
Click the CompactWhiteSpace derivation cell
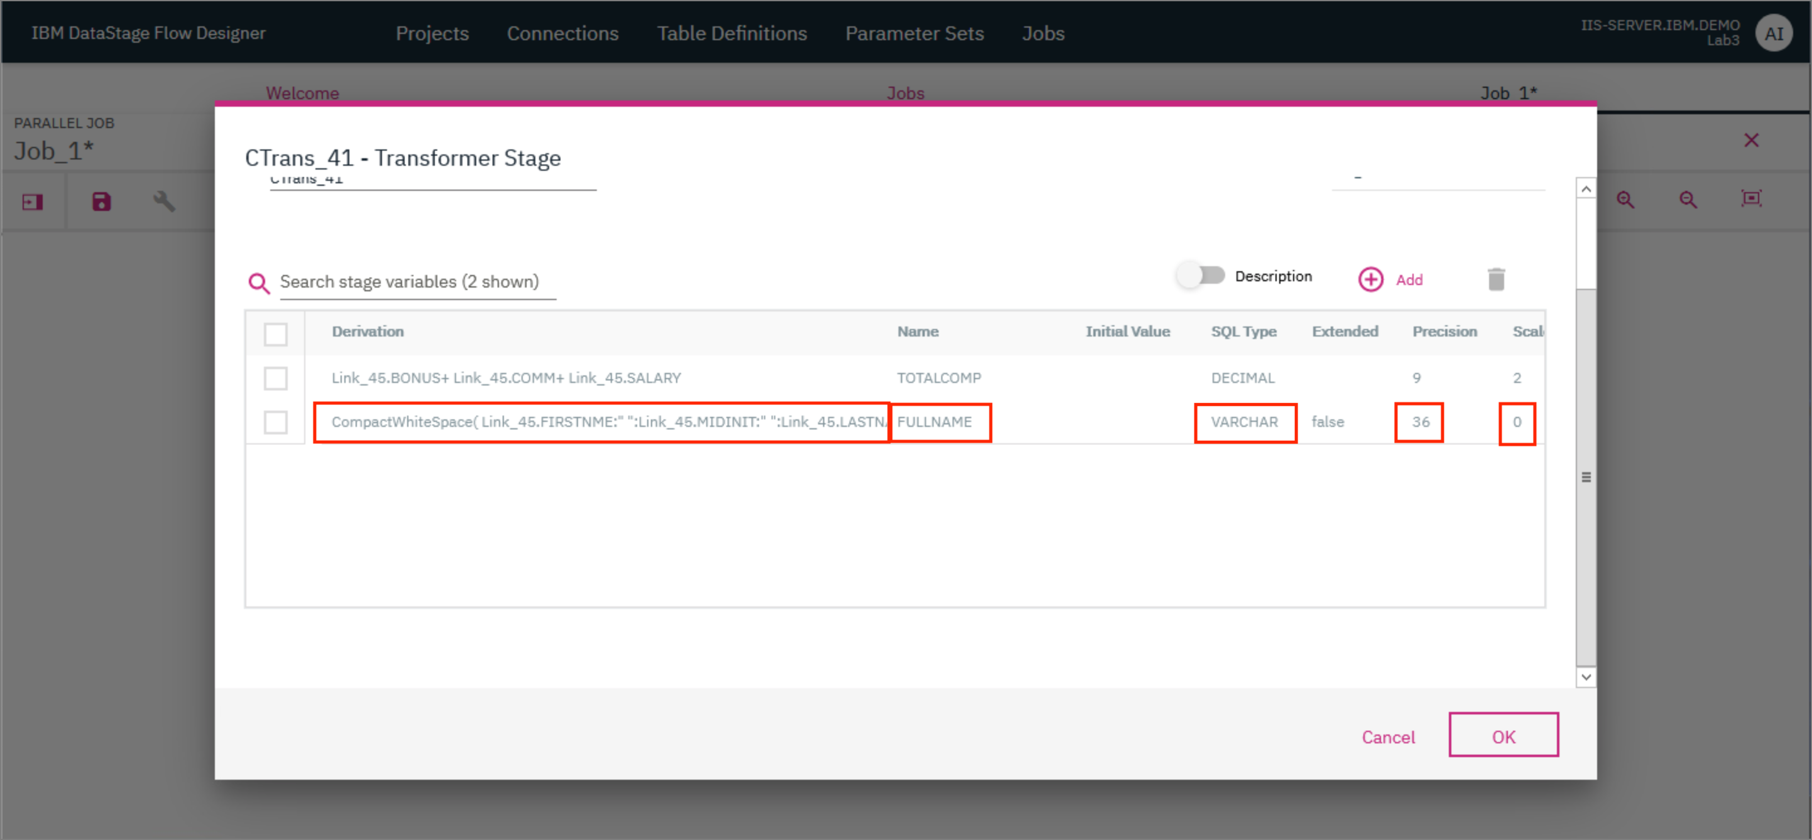(602, 423)
